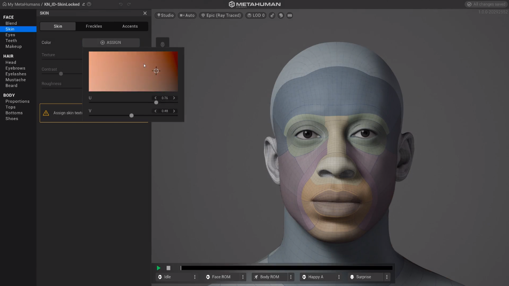Select the Face ROM animation clip

pyautogui.click(x=222, y=277)
